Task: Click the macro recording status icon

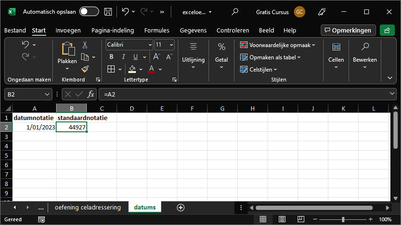Action: point(42,219)
